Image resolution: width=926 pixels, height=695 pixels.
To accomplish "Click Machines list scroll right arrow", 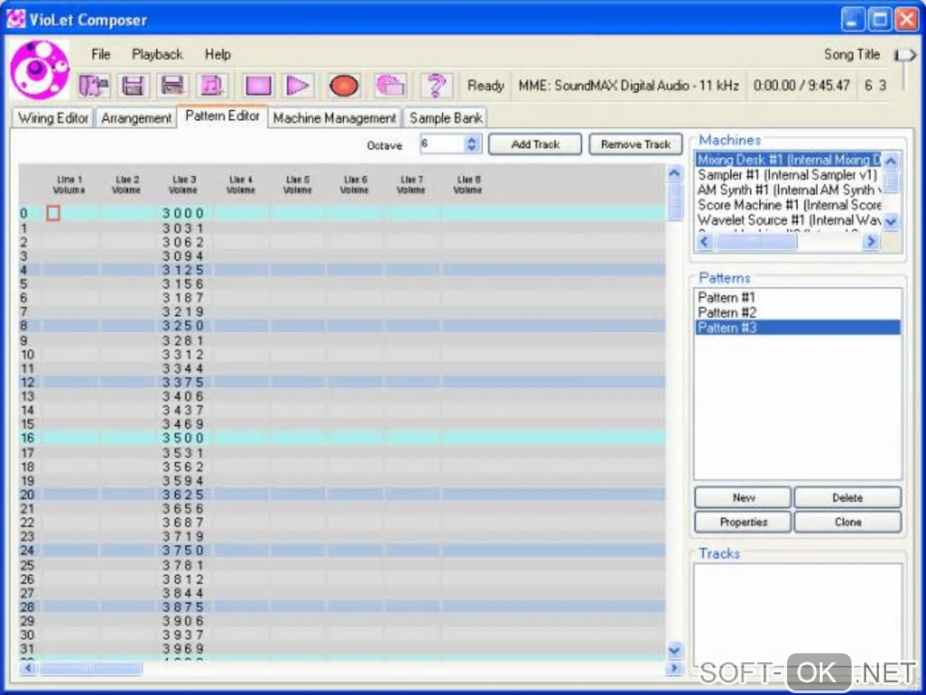I will point(871,241).
